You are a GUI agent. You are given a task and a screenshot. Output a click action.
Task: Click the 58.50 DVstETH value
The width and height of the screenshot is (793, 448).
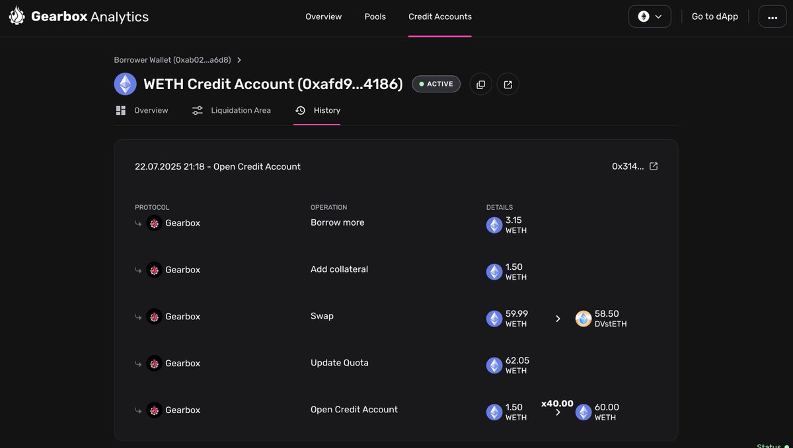[611, 319]
